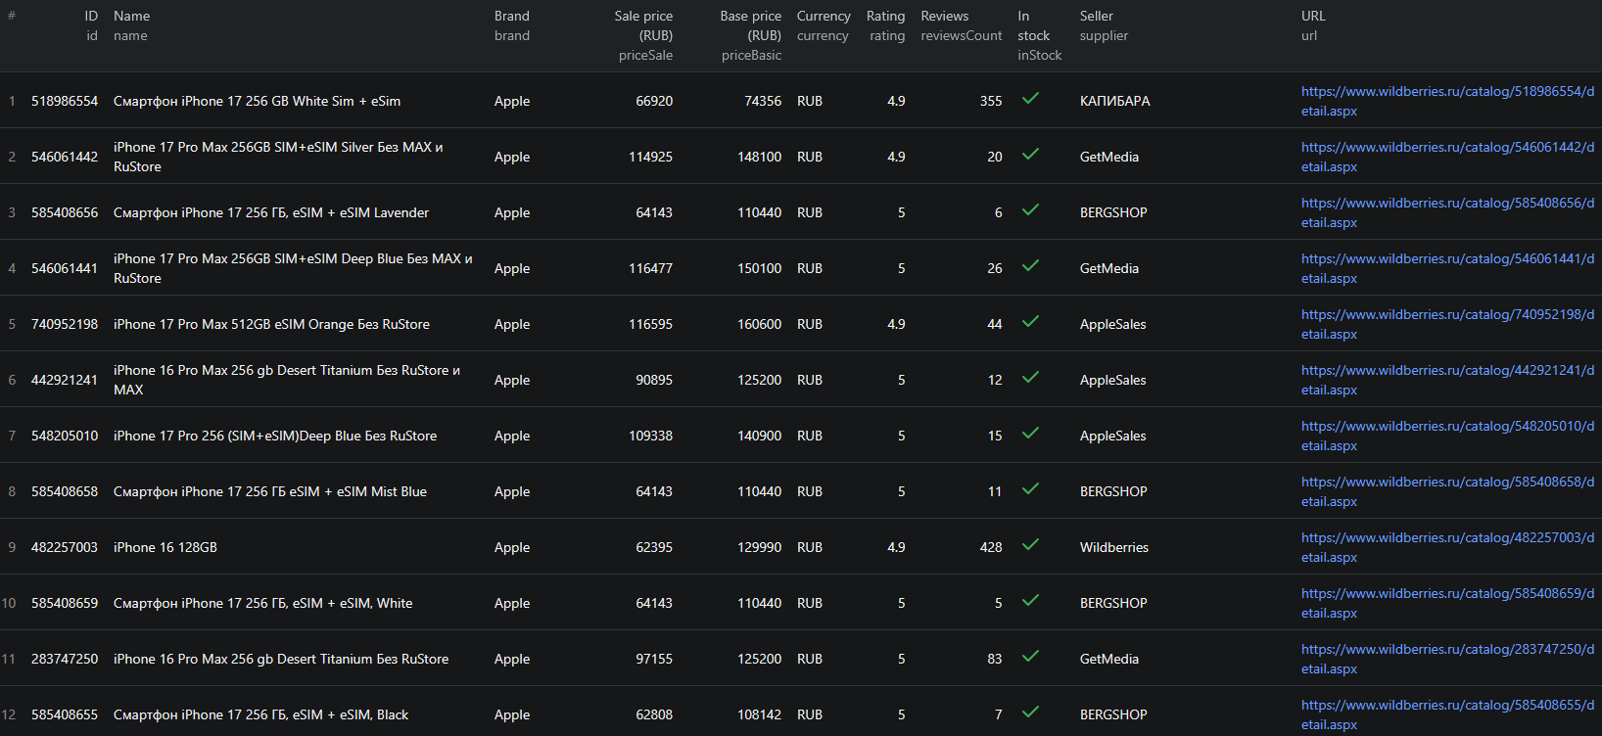Open Wildberries link for catalog 585408658
This screenshot has width=1602, height=736.
tap(1447, 491)
